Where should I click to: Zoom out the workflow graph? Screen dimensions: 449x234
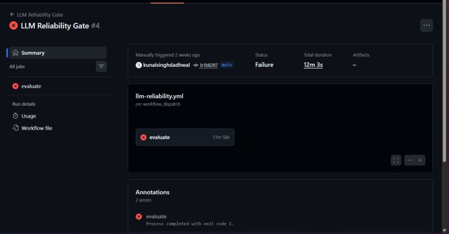click(409, 160)
